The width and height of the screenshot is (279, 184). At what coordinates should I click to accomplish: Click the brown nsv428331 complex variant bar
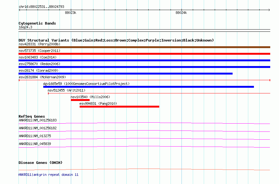(x=144, y=47)
